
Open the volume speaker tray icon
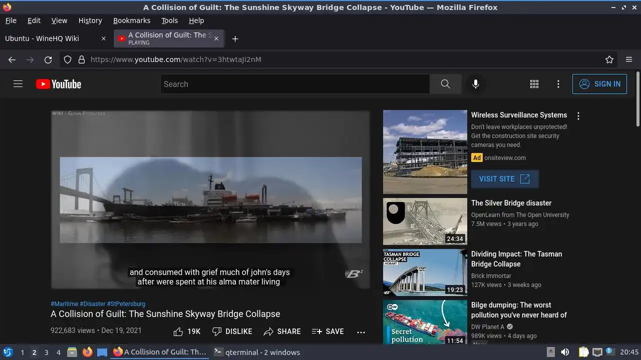(565, 352)
